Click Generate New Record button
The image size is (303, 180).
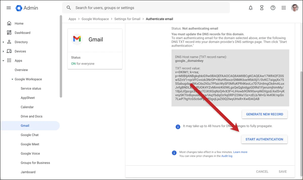(x=265, y=114)
